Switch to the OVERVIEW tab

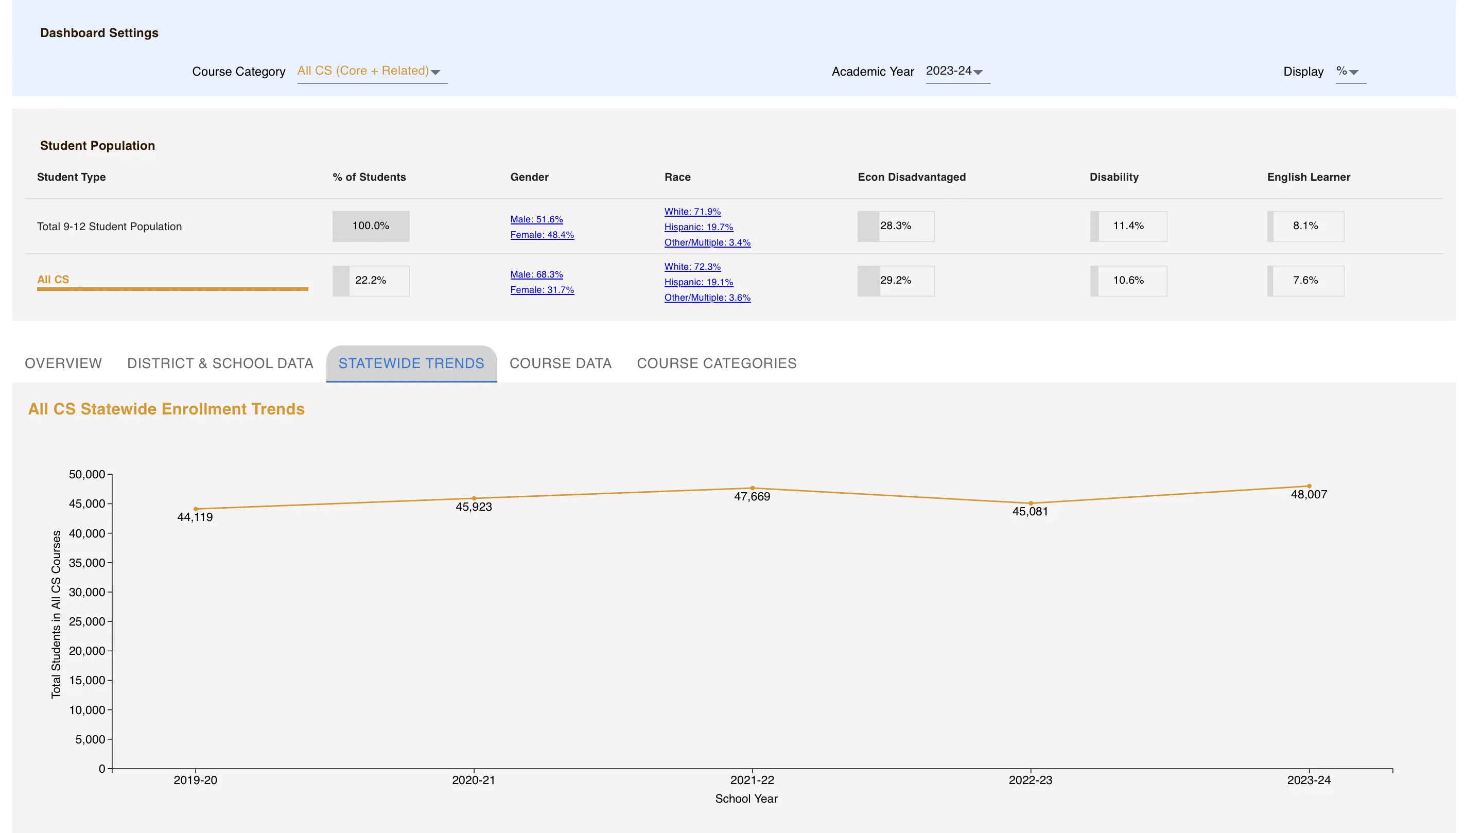point(62,363)
